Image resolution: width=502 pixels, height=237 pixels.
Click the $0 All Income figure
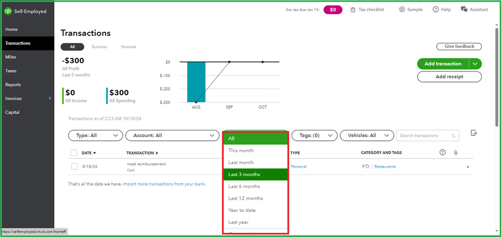70,93
